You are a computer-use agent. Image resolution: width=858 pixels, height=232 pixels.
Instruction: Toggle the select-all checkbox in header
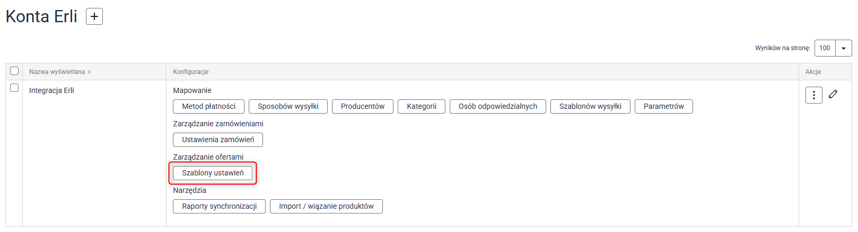click(x=14, y=71)
